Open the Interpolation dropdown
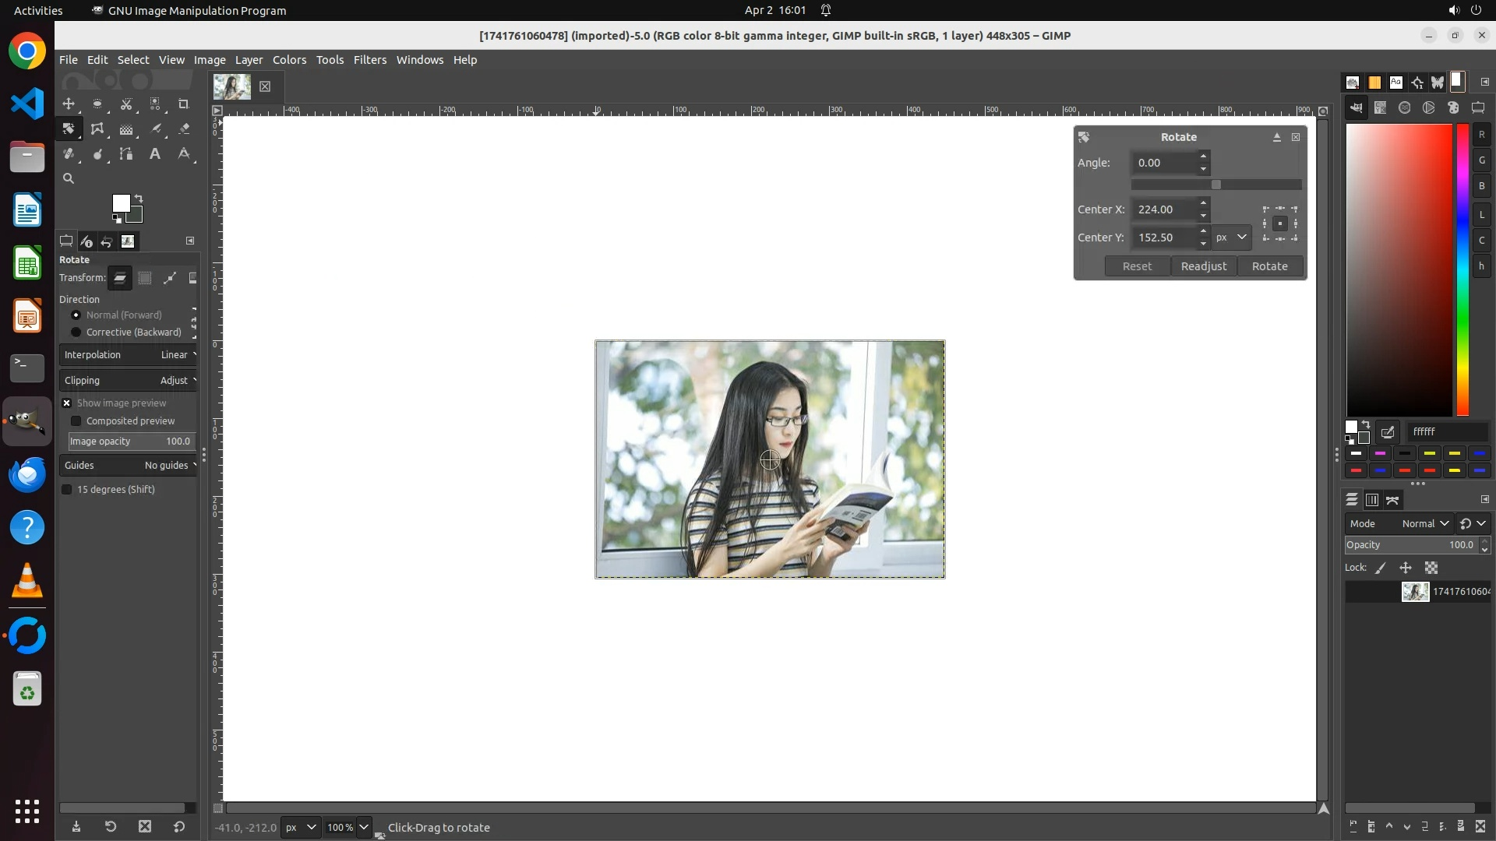Screen dimensions: 1496x841 coord(129,354)
